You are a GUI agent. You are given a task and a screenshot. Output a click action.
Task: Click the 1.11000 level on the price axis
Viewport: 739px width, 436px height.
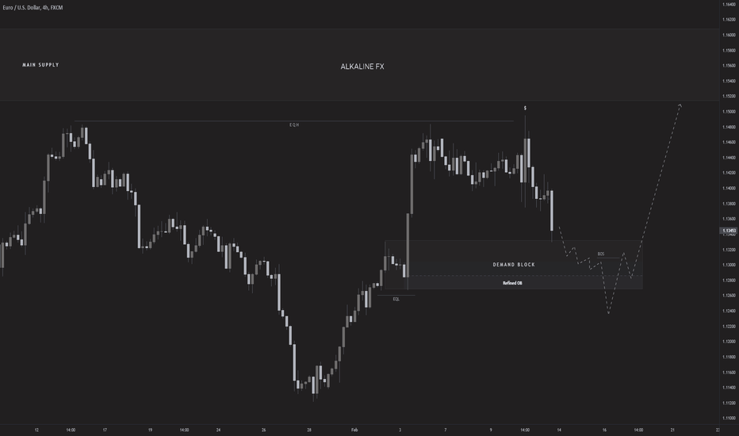pos(729,418)
